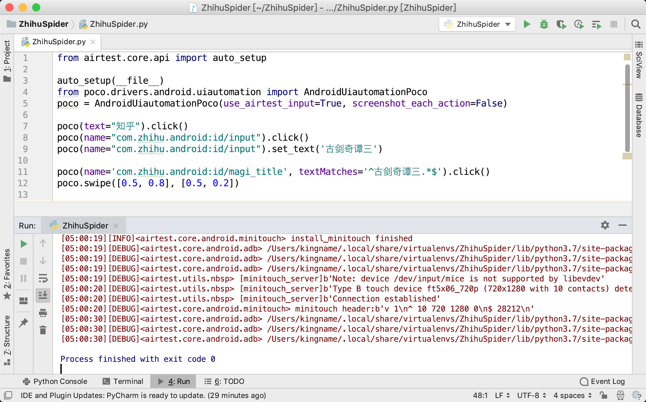Screen dimensions: 646x402
Task: Click the Run button to execute script
Action: pyautogui.click(x=527, y=24)
